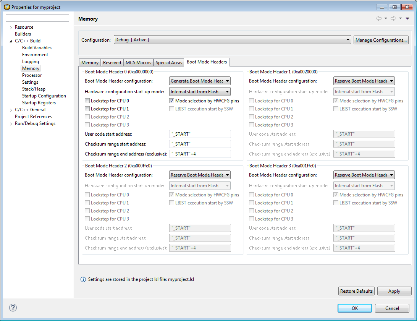417x321 pixels.
Task: Expand the C/C++ General tree node
Action: [x=11, y=110]
